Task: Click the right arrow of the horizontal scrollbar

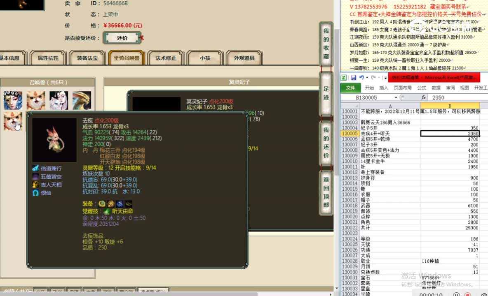Action: 330,294
